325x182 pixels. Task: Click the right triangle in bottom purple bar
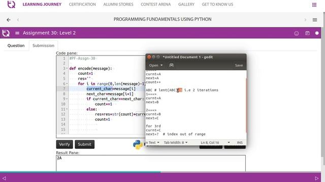click(x=316, y=178)
